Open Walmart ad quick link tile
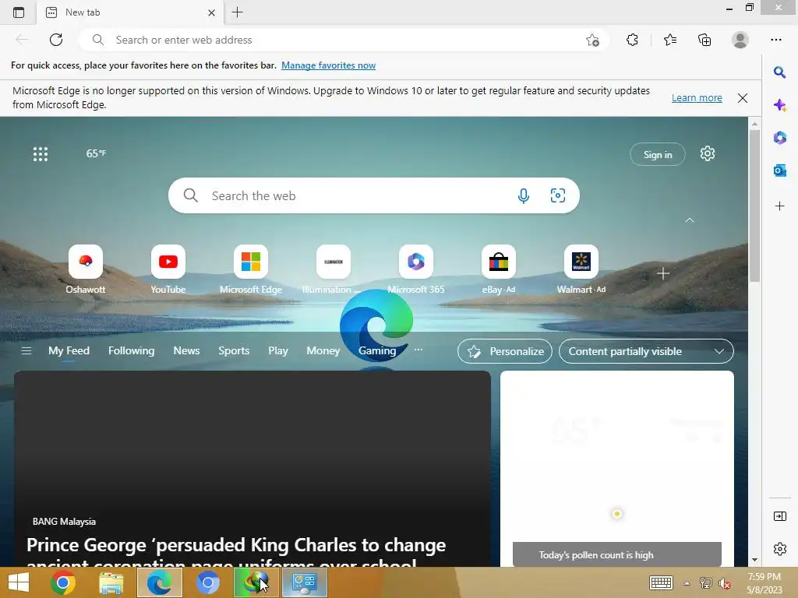Screen dimensions: 798x598 pyautogui.click(x=581, y=269)
